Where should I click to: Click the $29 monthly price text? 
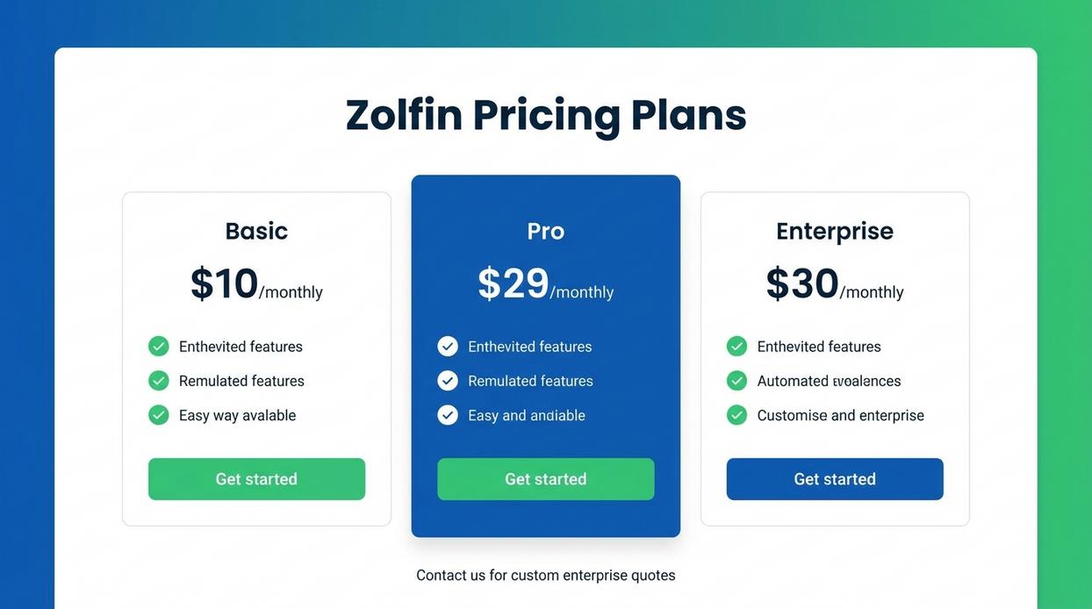coord(546,283)
